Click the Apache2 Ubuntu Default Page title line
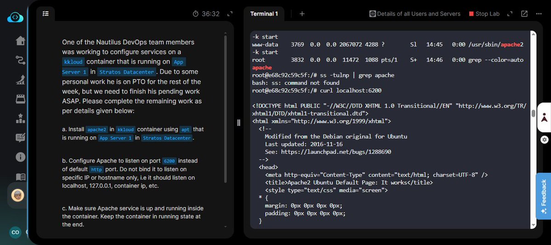 pyautogui.click(x=349, y=183)
